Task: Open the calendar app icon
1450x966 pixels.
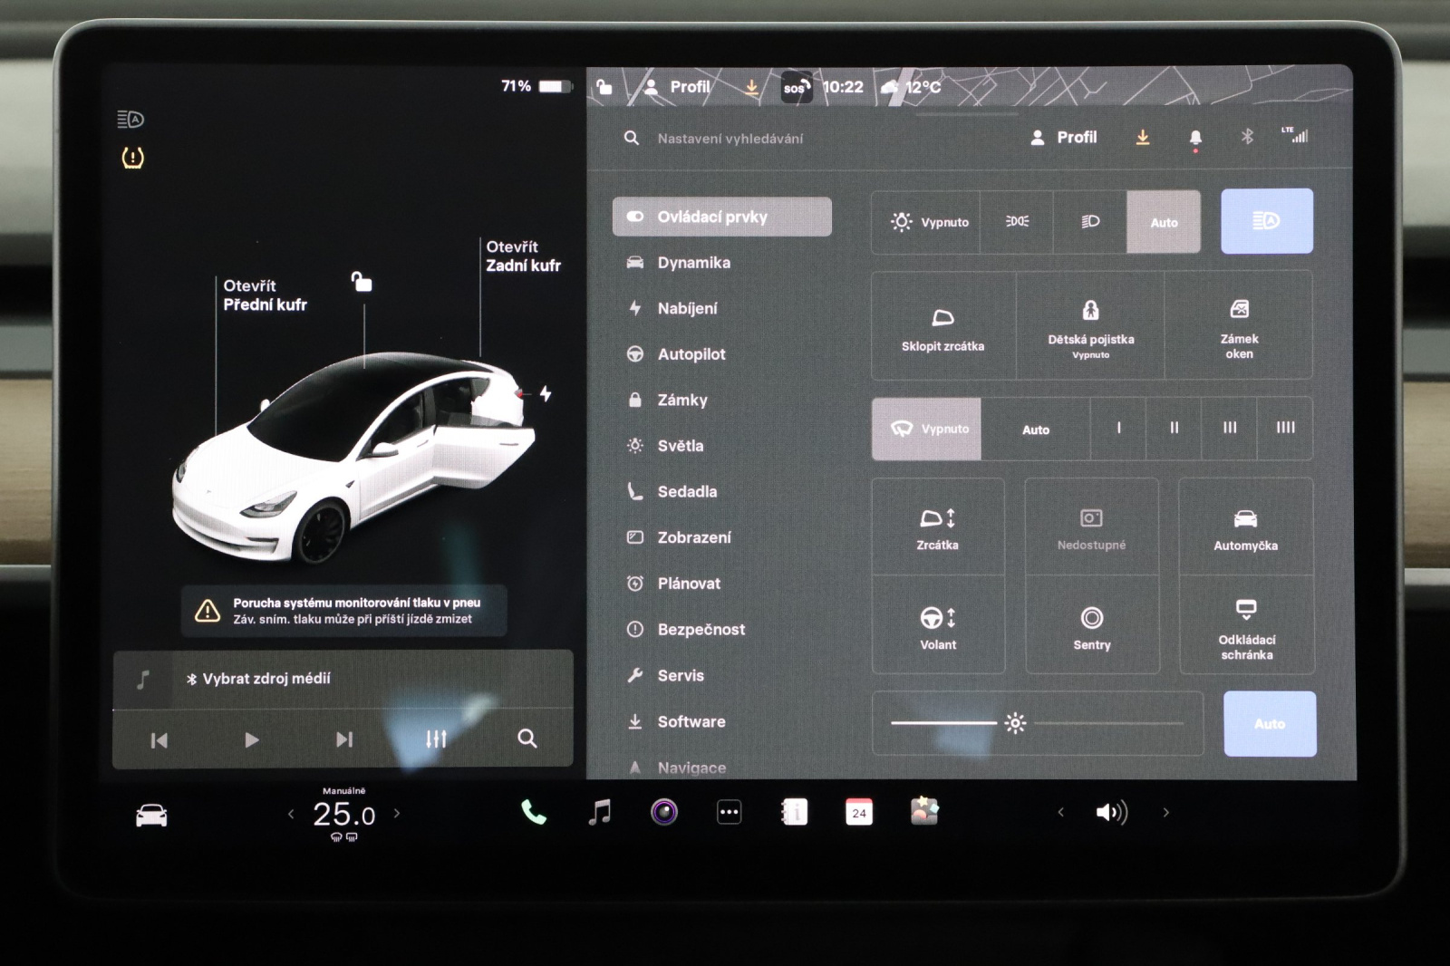Action: pyautogui.click(x=859, y=812)
